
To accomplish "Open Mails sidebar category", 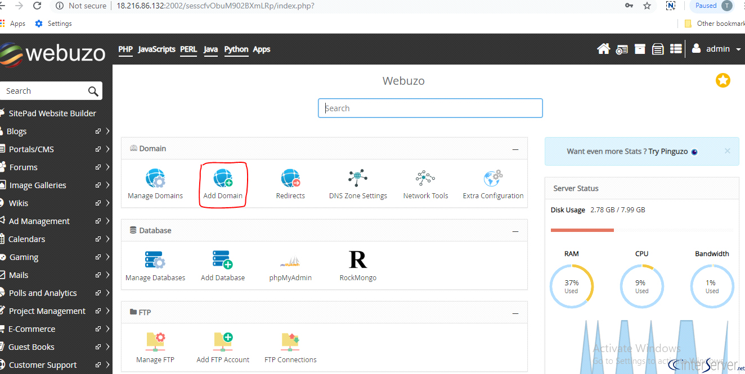I will click(x=19, y=275).
